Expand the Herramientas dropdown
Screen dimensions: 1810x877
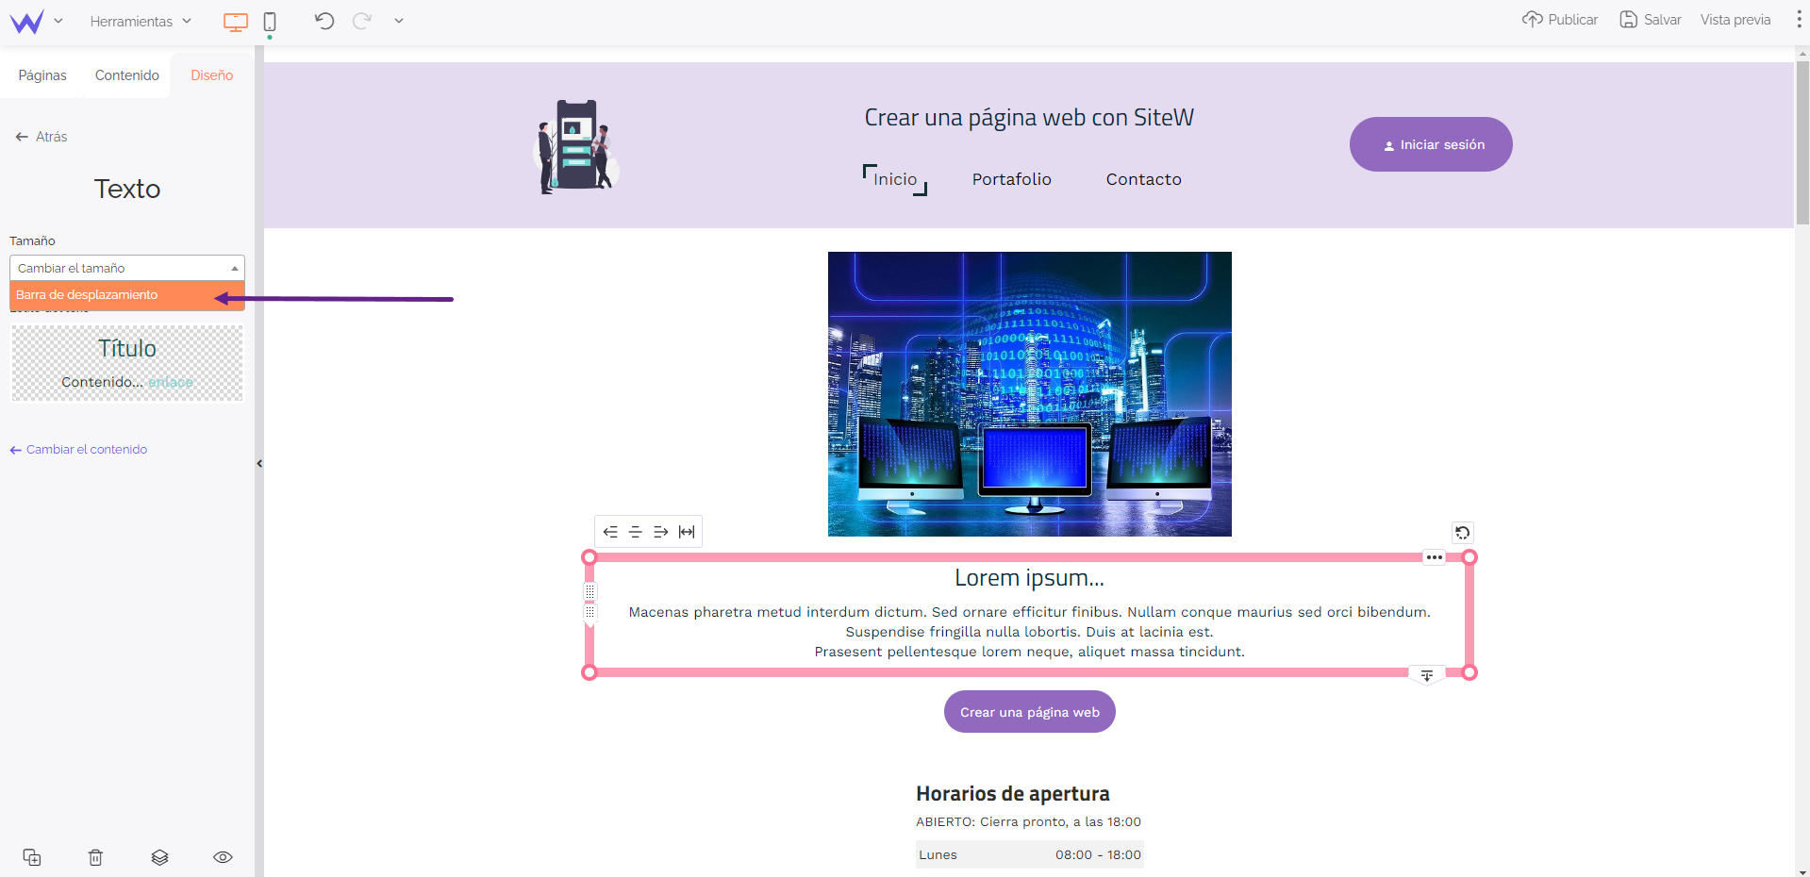tap(141, 21)
